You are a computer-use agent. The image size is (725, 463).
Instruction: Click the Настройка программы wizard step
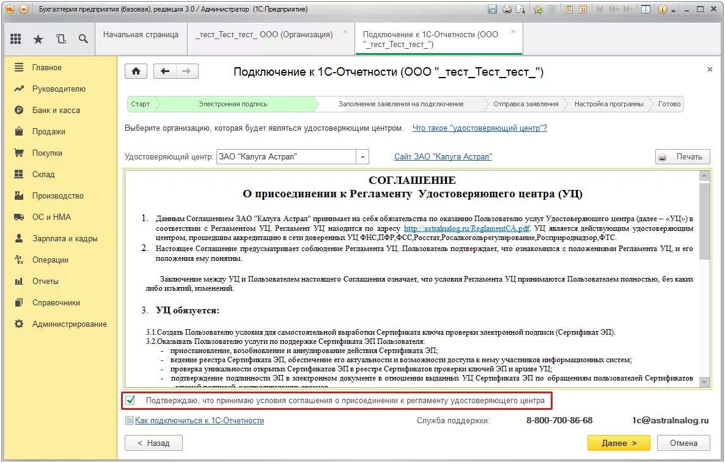coord(608,104)
